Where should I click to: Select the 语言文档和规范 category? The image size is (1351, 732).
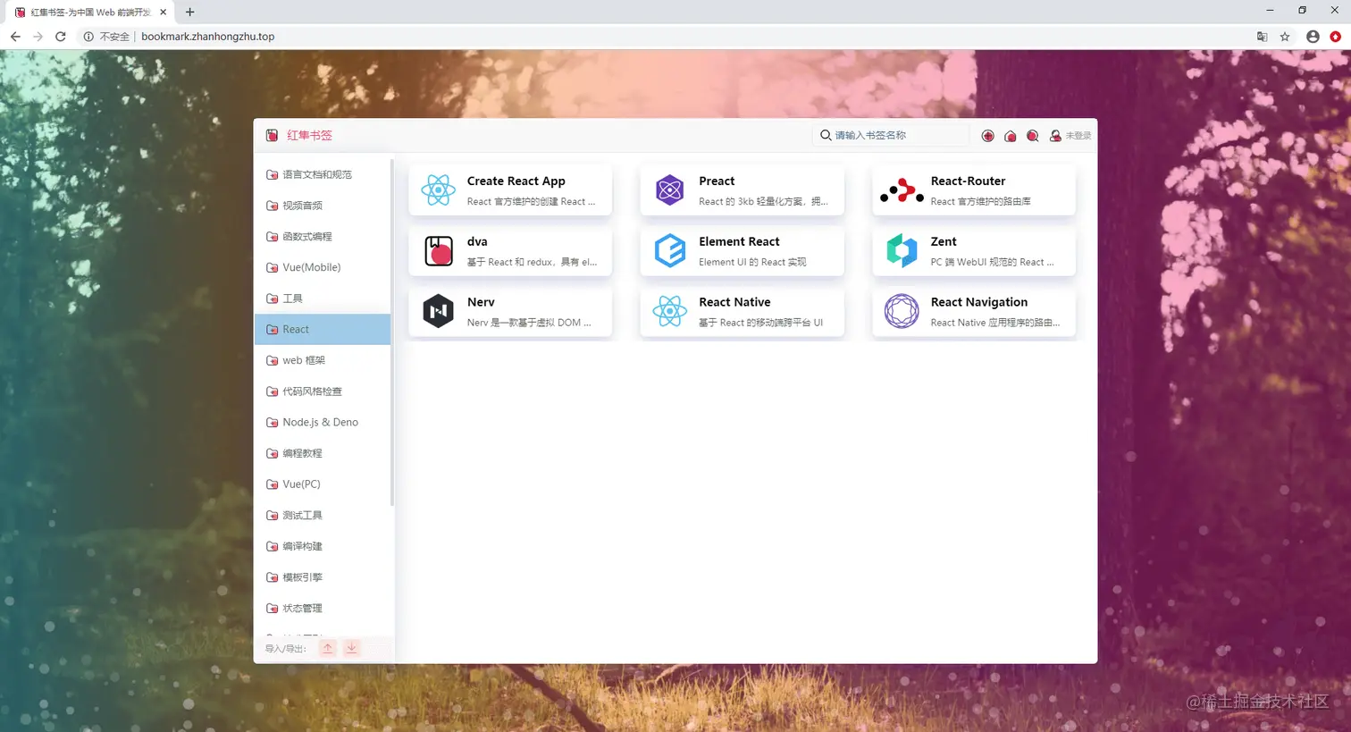(x=323, y=174)
